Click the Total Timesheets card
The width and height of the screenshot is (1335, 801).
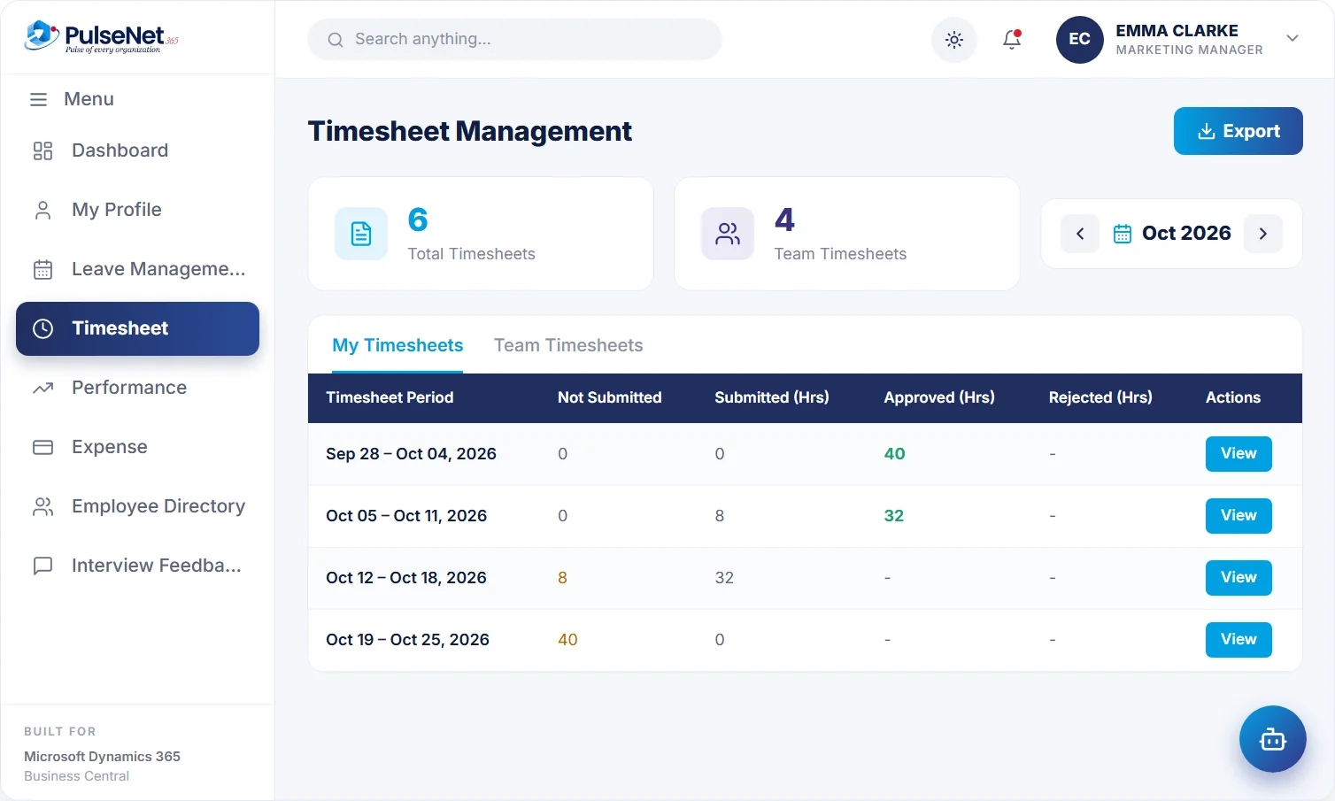(481, 234)
